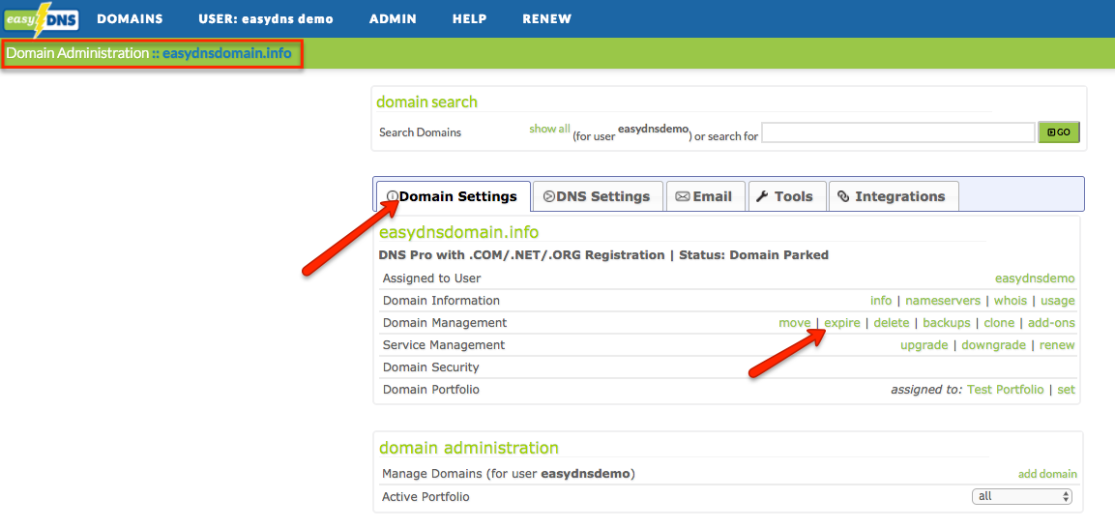The width and height of the screenshot is (1115, 528).
Task: Click the easydnsdomain.info heading text
Action: click(458, 232)
